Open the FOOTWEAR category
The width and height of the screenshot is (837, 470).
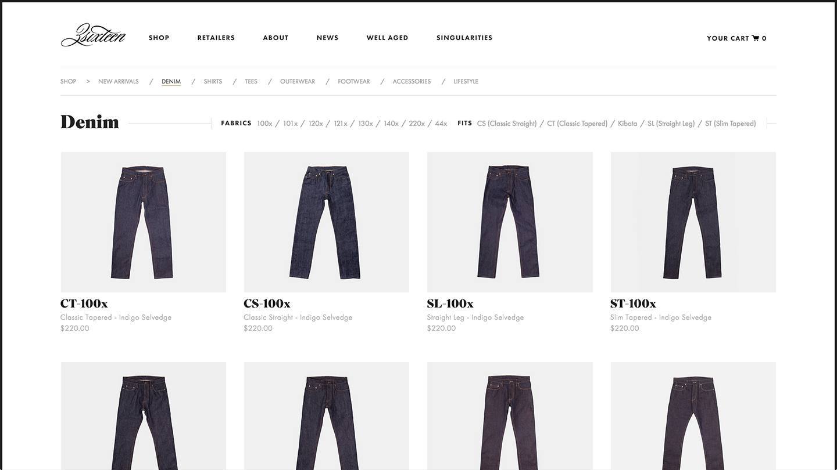click(x=354, y=81)
